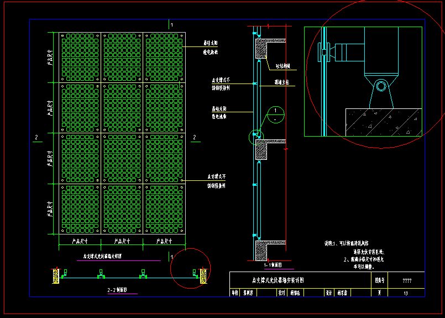The height and width of the screenshot is (318, 445).
Task: Select the top concrete slab in section 1-1
Action: click(x=261, y=49)
